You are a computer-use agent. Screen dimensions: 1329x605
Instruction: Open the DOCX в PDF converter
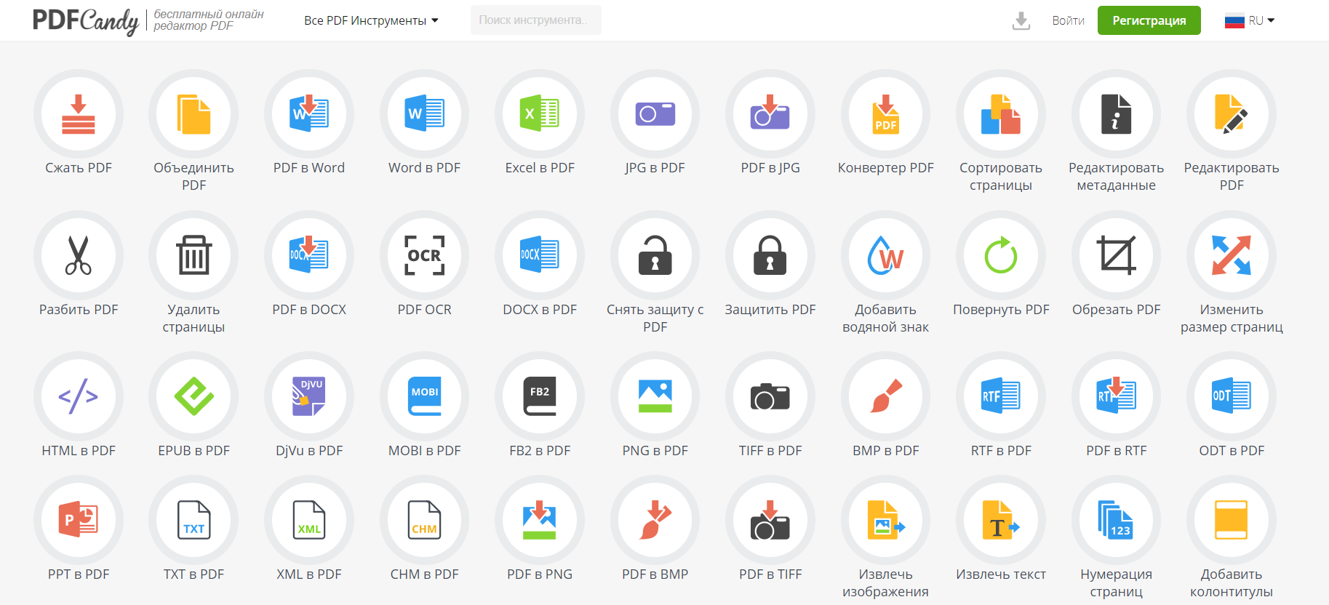(x=540, y=255)
